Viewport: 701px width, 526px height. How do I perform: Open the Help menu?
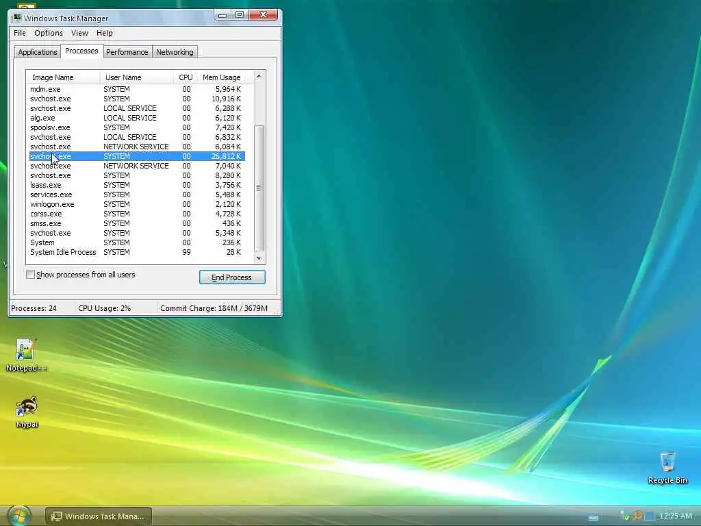105,33
